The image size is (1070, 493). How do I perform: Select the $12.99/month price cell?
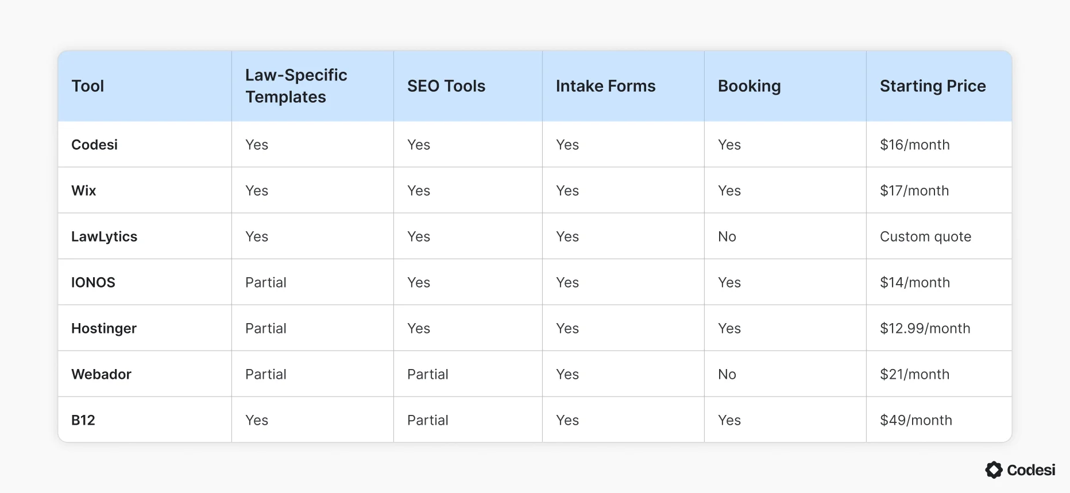(925, 328)
